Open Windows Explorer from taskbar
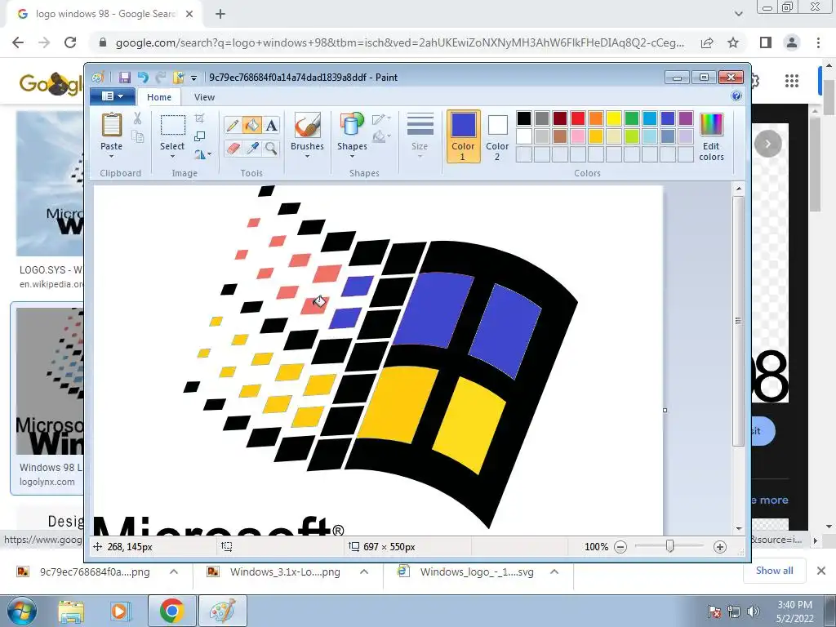This screenshot has height=627, width=836. coord(71,611)
